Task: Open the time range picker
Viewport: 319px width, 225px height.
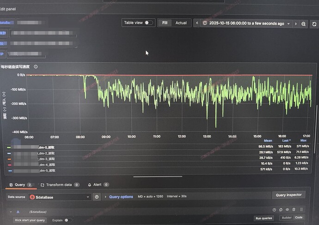Action: 246,24
